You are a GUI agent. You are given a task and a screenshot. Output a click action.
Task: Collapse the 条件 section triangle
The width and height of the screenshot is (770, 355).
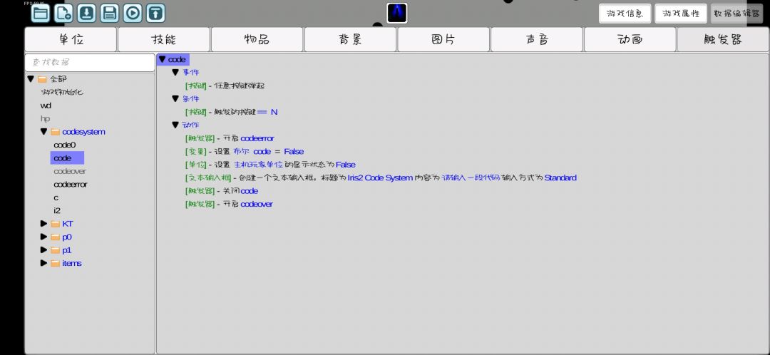pyautogui.click(x=175, y=98)
